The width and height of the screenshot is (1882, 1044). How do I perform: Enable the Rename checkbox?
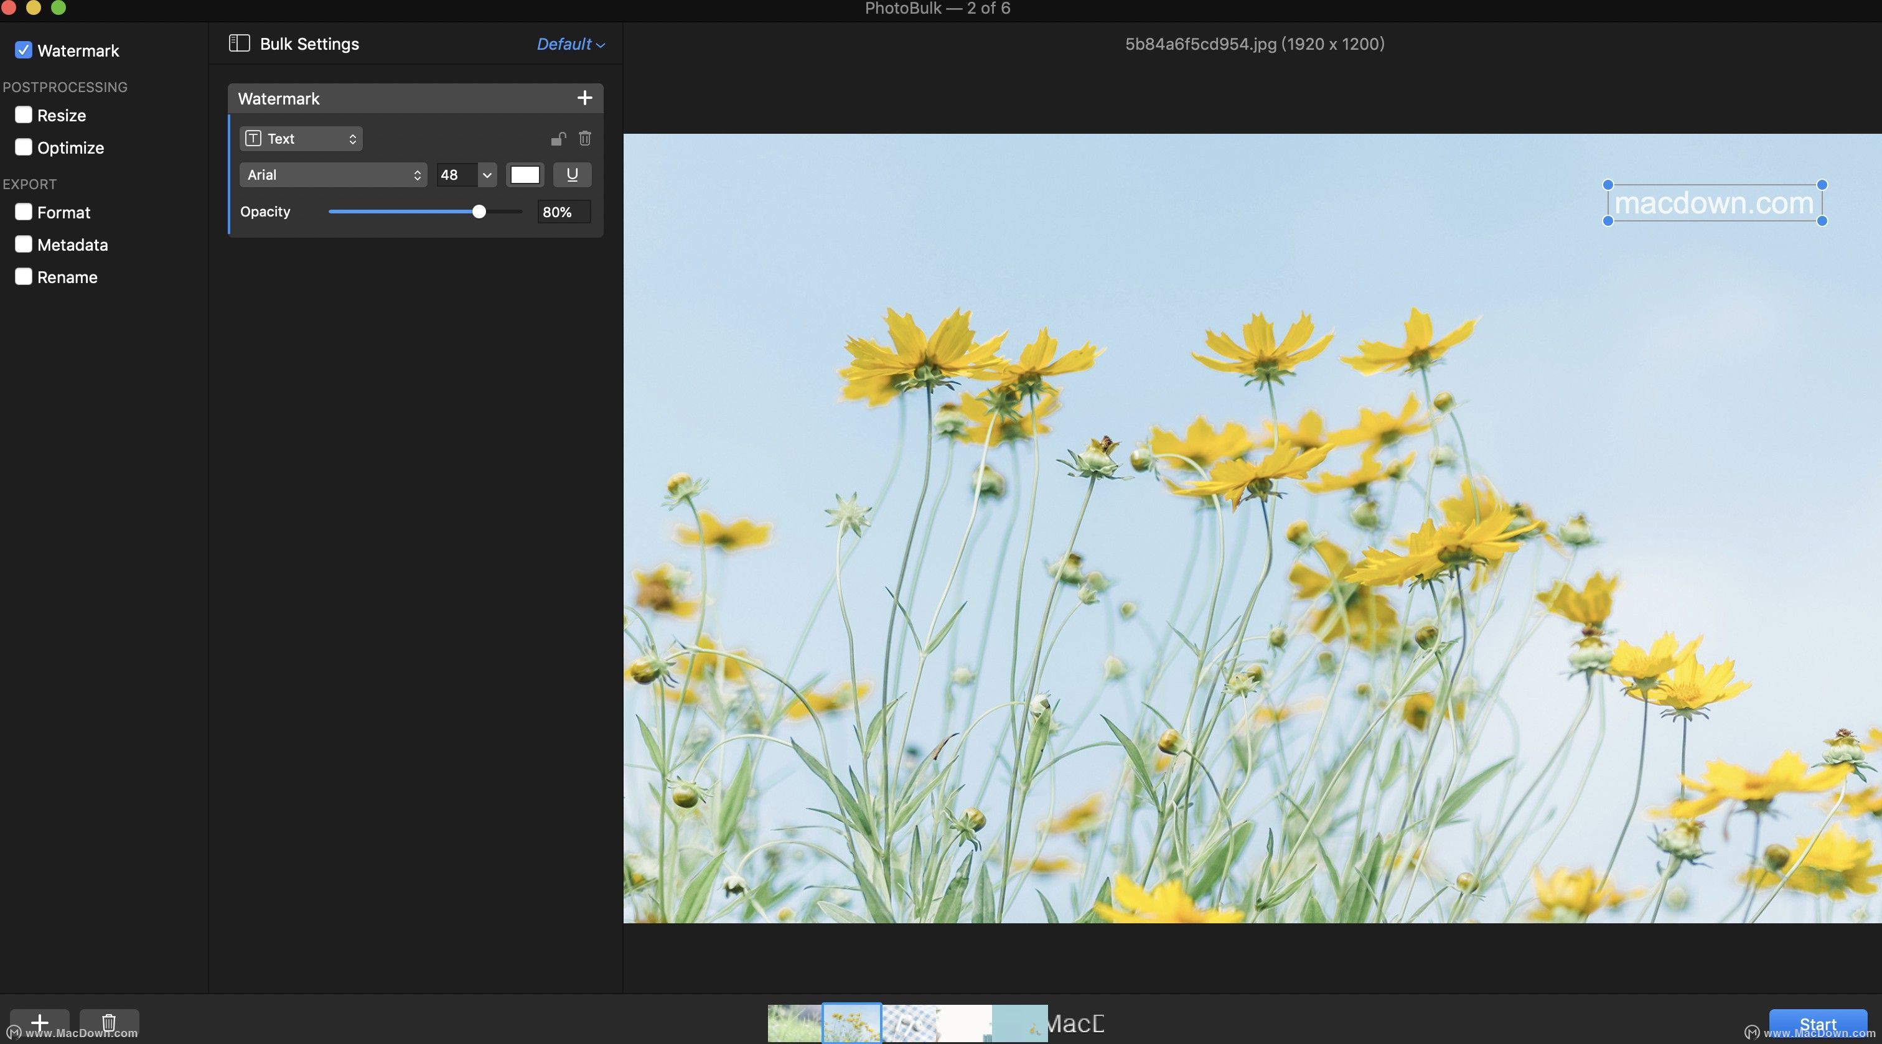coord(24,276)
